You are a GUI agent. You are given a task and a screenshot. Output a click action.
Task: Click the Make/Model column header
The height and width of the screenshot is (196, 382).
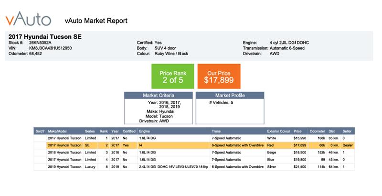click(57, 131)
